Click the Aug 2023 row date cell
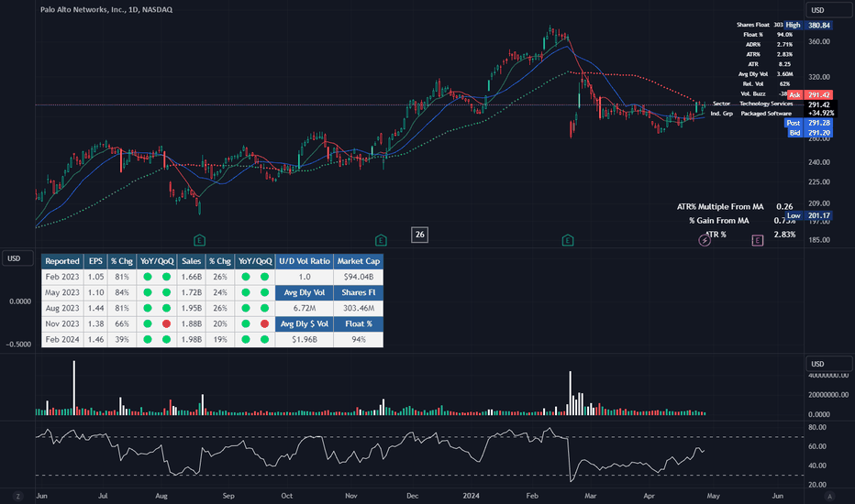855x504 pixels. coord(62,309)
